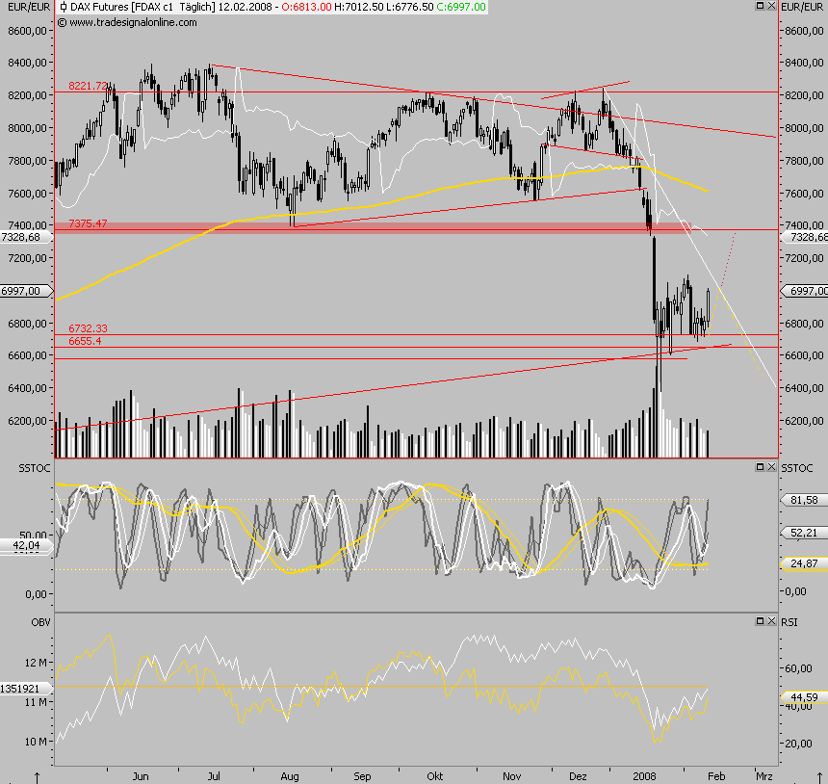Click the Jul label on the time axis
This screenshot has height=784, width=828.
pyautogui.click(x=214, y=776)
